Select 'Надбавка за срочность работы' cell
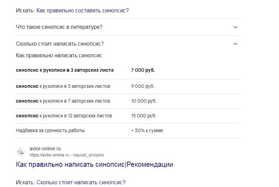279x187 pixels. point(50,131)
